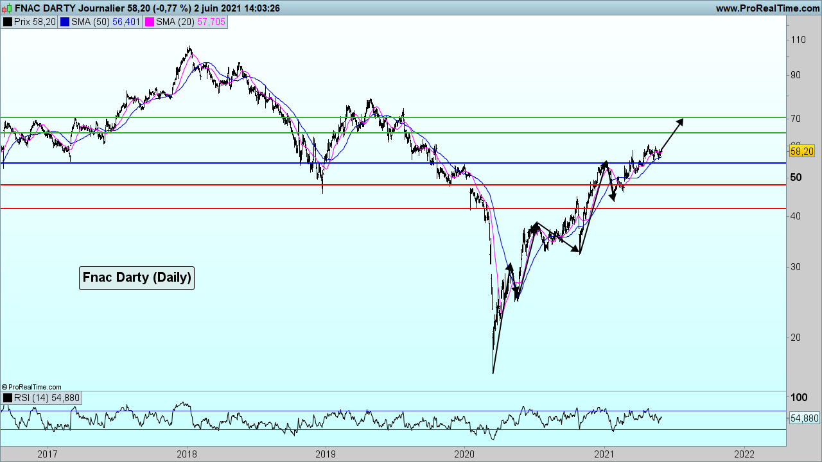This screenshot has width=822, height=462.
Task: Click the 70 price axis label
Action: (796, 119)
